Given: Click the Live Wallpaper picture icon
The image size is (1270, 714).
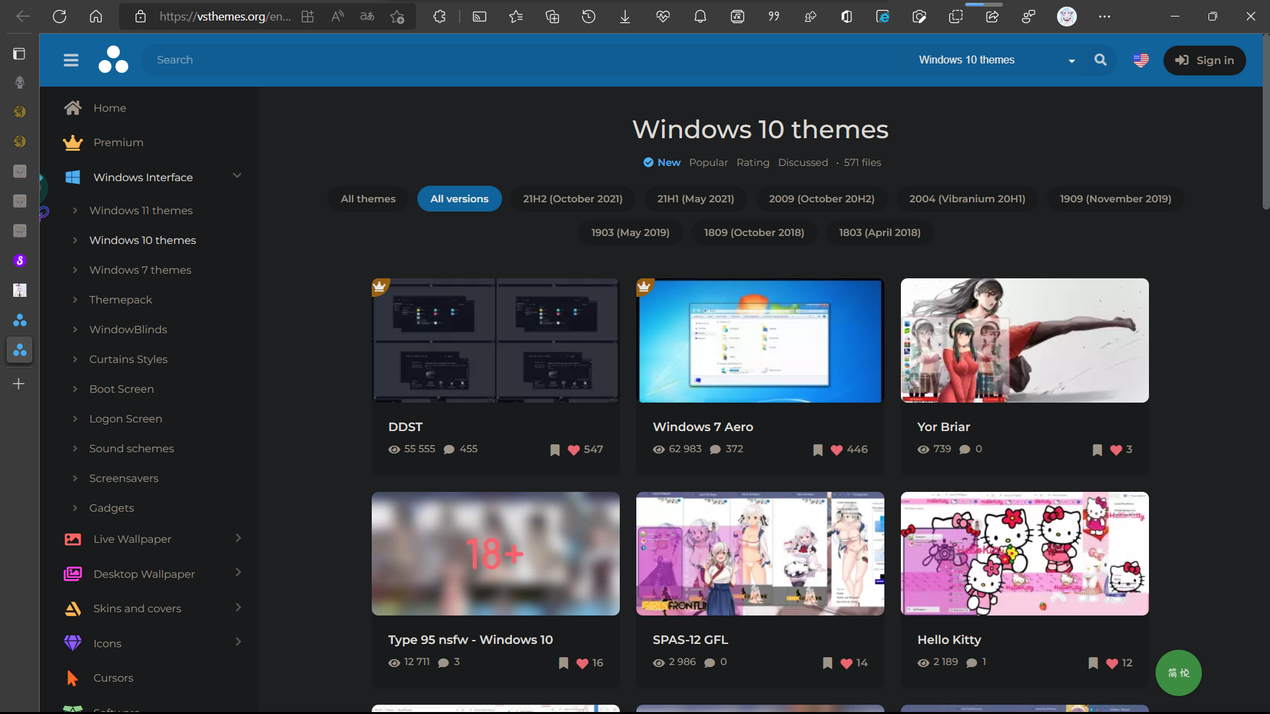Looking at the screenshot, I should [73, 539].
